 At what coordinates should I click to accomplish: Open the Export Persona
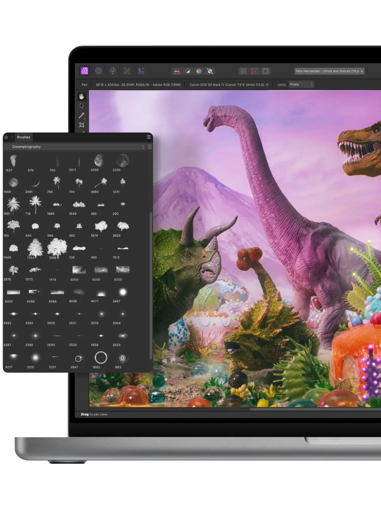pos(141,71)
